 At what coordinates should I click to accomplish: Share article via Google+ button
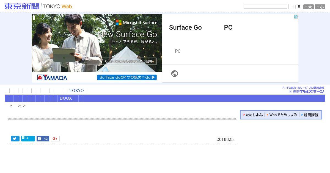pyautogui.click(x=55, y=139)
